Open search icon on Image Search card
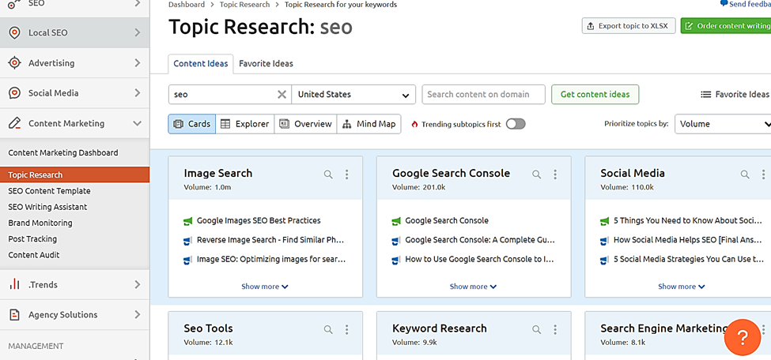Image resolution: width=771 pixels, height=360 pixels. (x=328, y=174)
